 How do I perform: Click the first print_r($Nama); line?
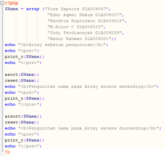(24, 57)
